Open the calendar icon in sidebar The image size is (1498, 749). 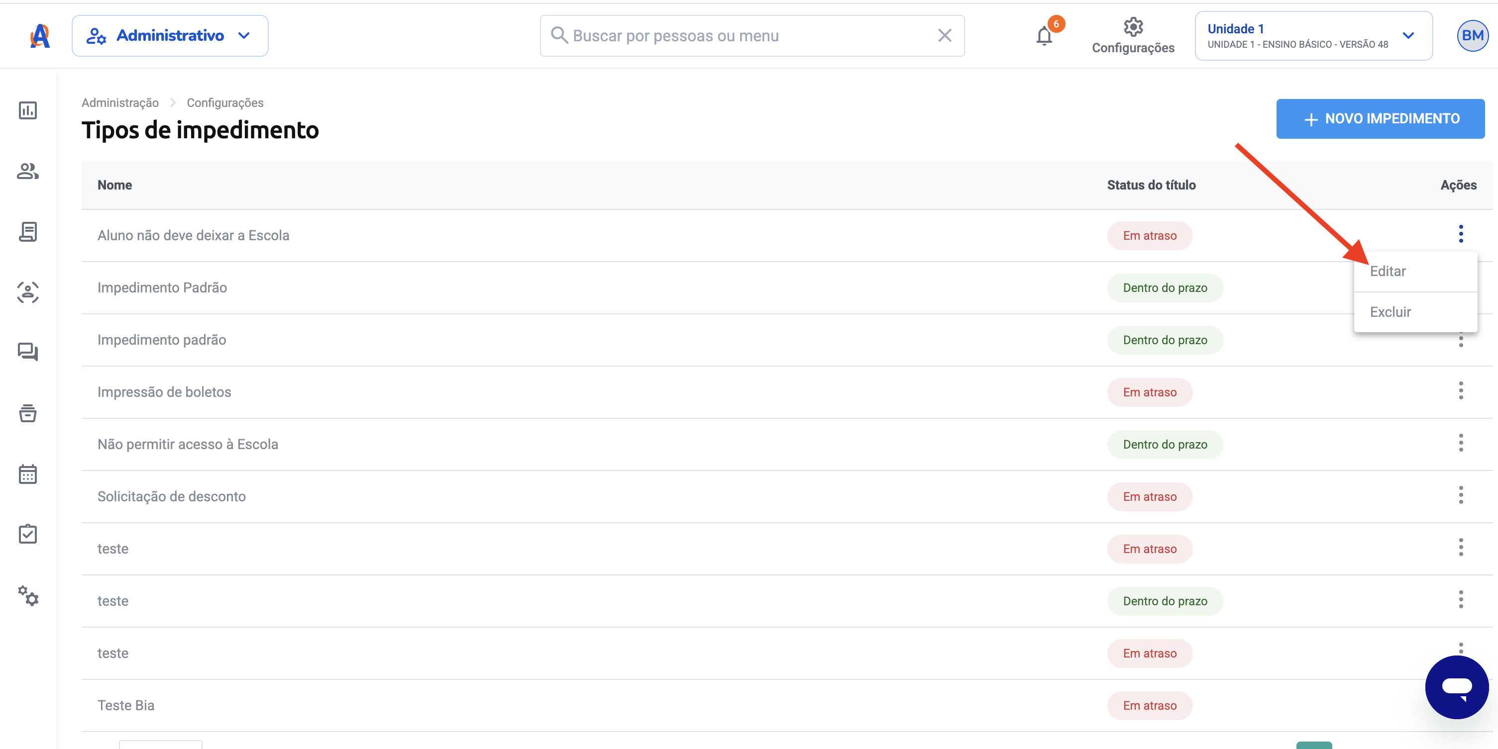28,474
